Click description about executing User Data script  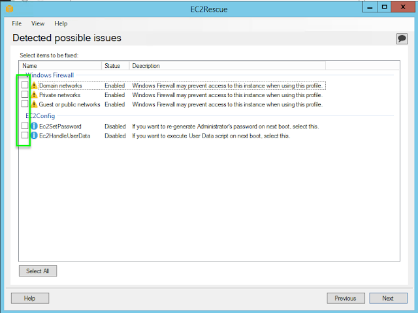point(211,136)
